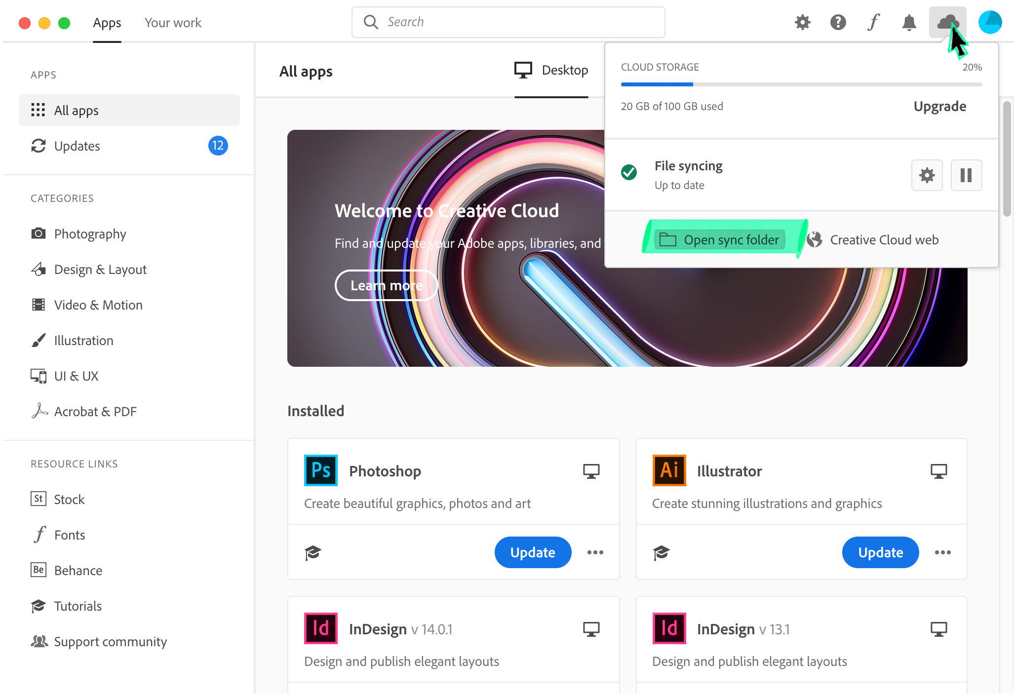1014x697 pixels.
Task: Click the InDesign v13.1 app icon
Action: pyautogui.click(x=667, y=628)
